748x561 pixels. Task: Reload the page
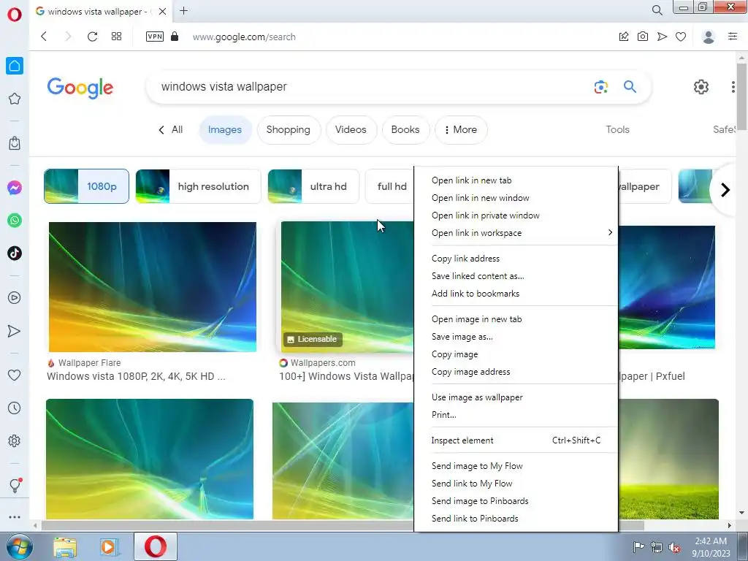92,37
